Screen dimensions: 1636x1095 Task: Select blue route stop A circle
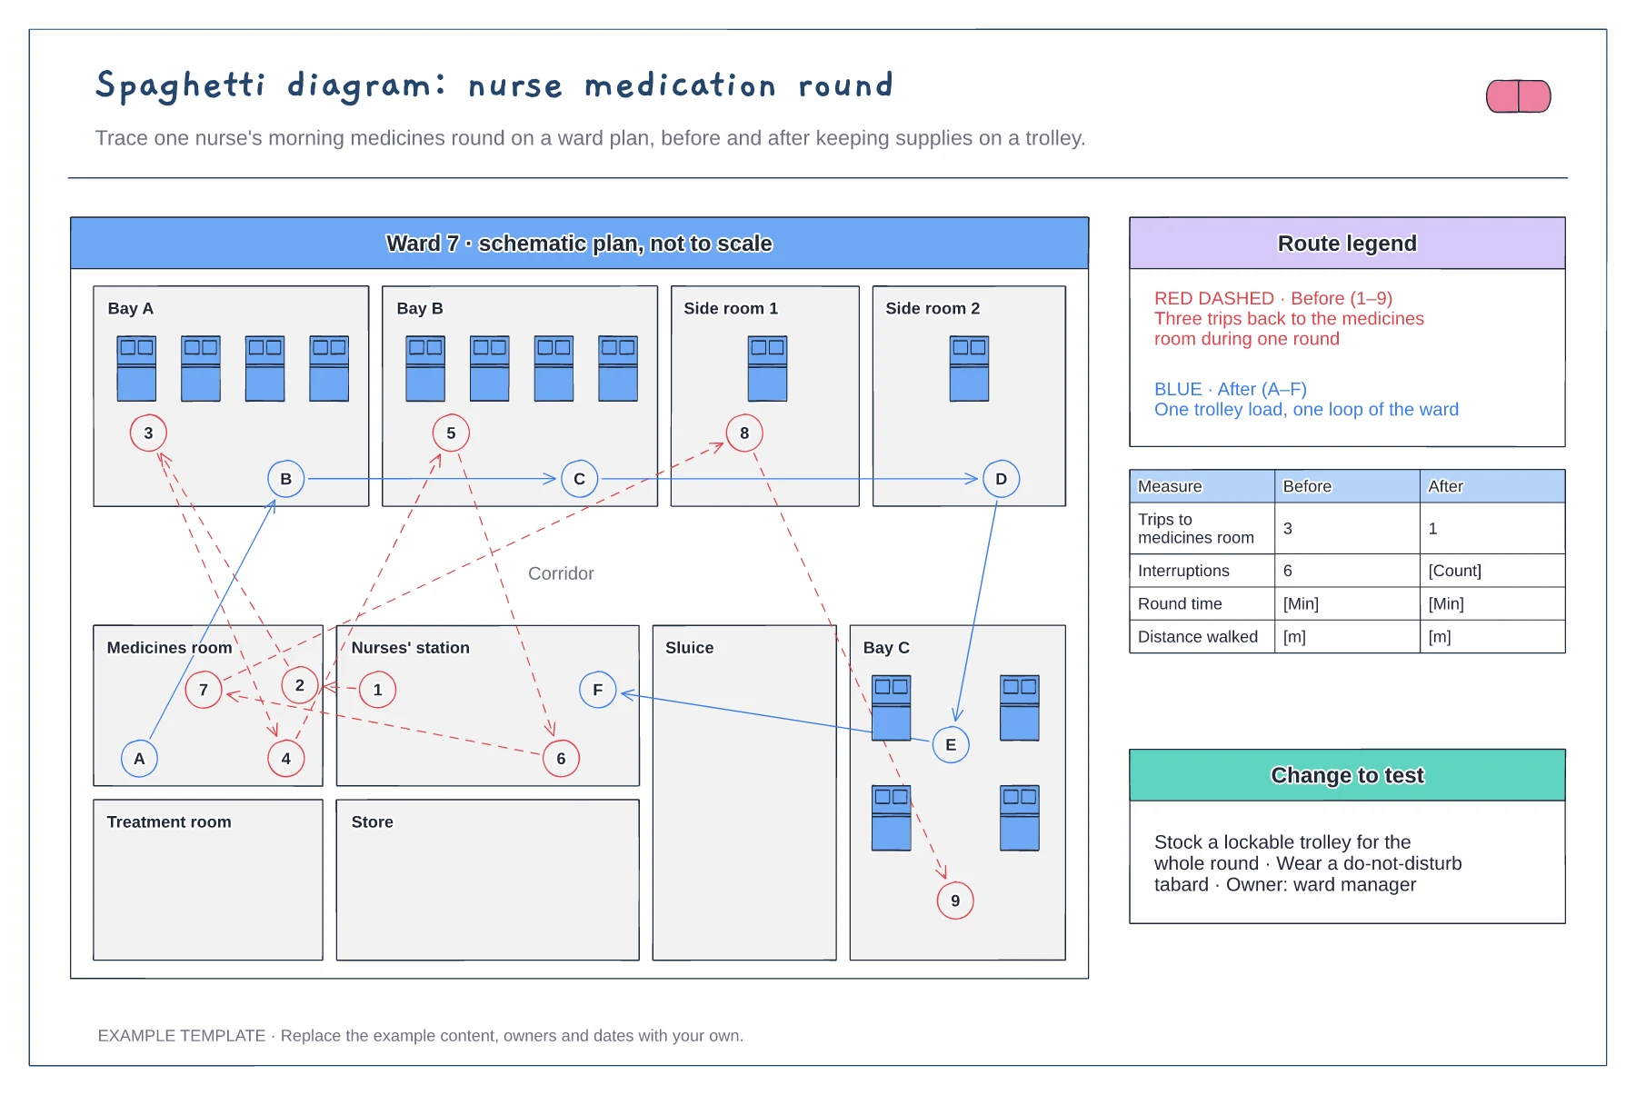[139, 759]
